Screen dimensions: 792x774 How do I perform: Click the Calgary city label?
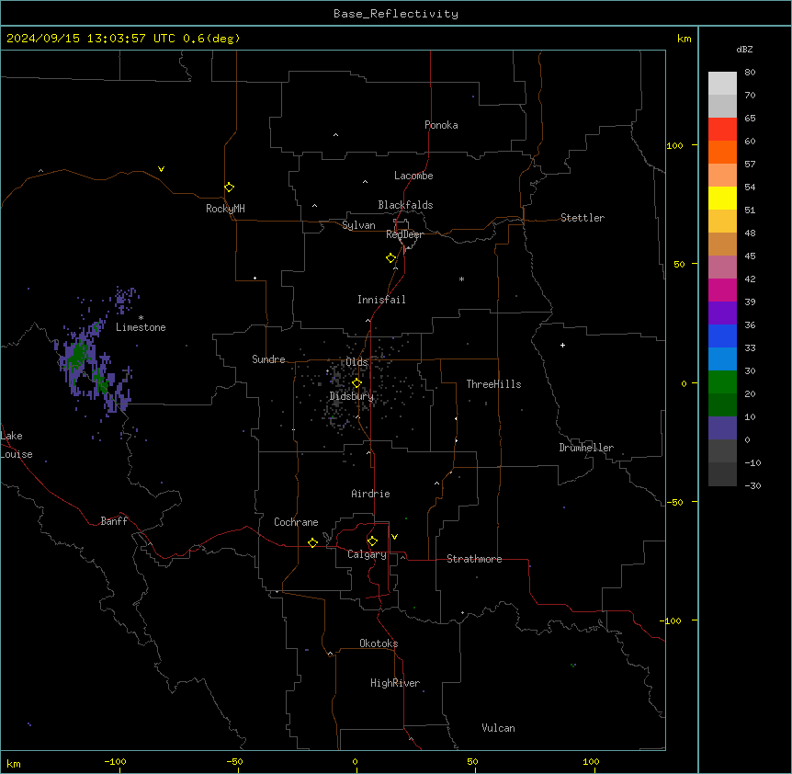click(x=367, y=554)
